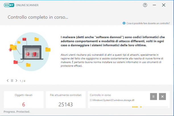The height and width of the screenshot is (116, 174).
Task: Go to previous slide with left chevron
Action: (8, 80)
